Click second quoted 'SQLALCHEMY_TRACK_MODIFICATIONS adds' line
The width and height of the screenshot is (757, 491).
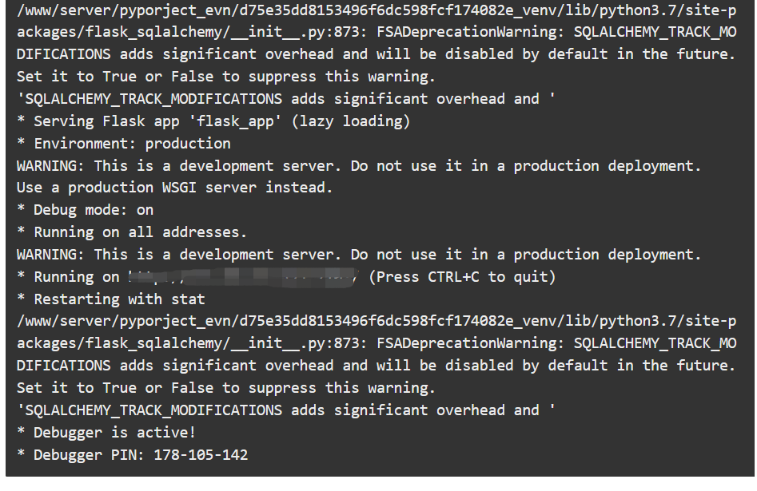pyautogui.click(x=286, y=410)
